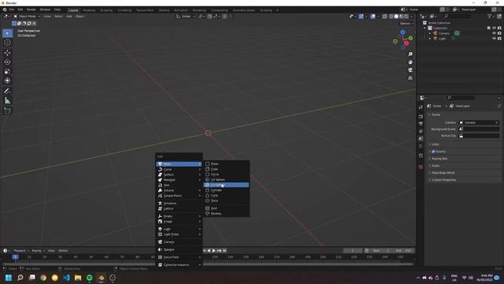Screen dimensions: 504x284
Task: Toggle visibility eye for Light in outliner
Action: tap(494, 39)
